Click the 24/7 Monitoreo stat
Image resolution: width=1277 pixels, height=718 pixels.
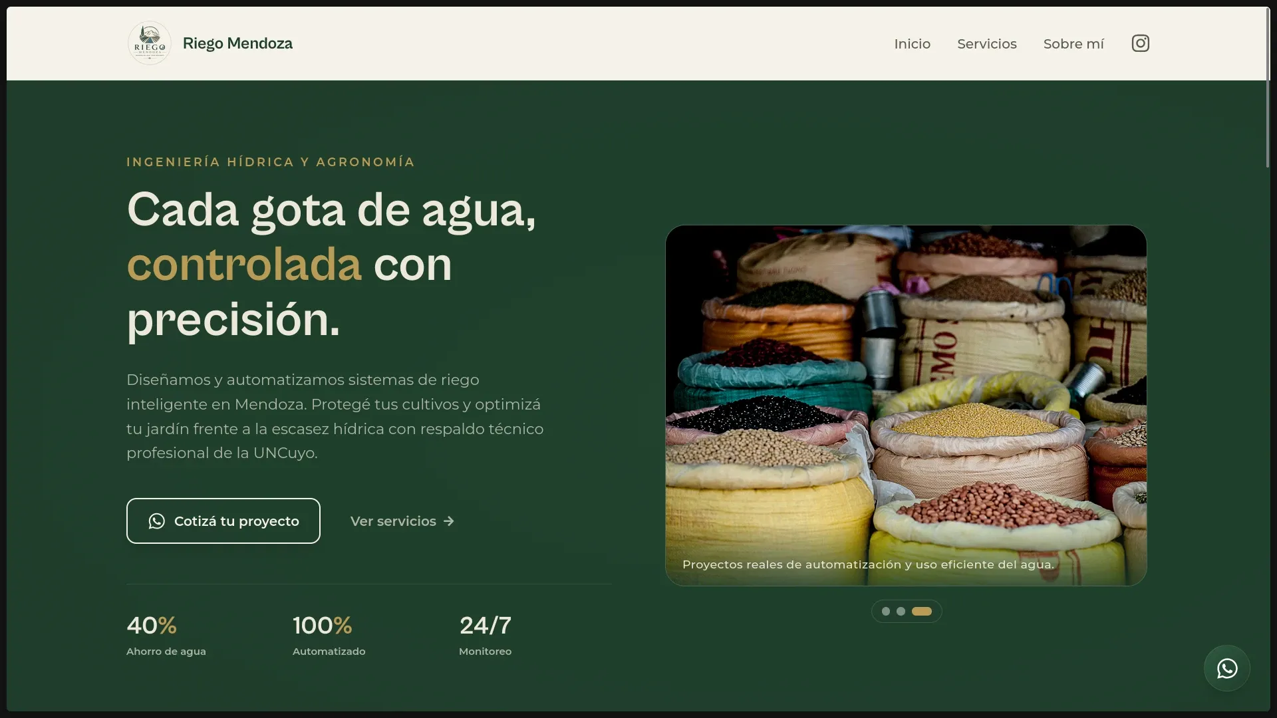click(486, 635)
